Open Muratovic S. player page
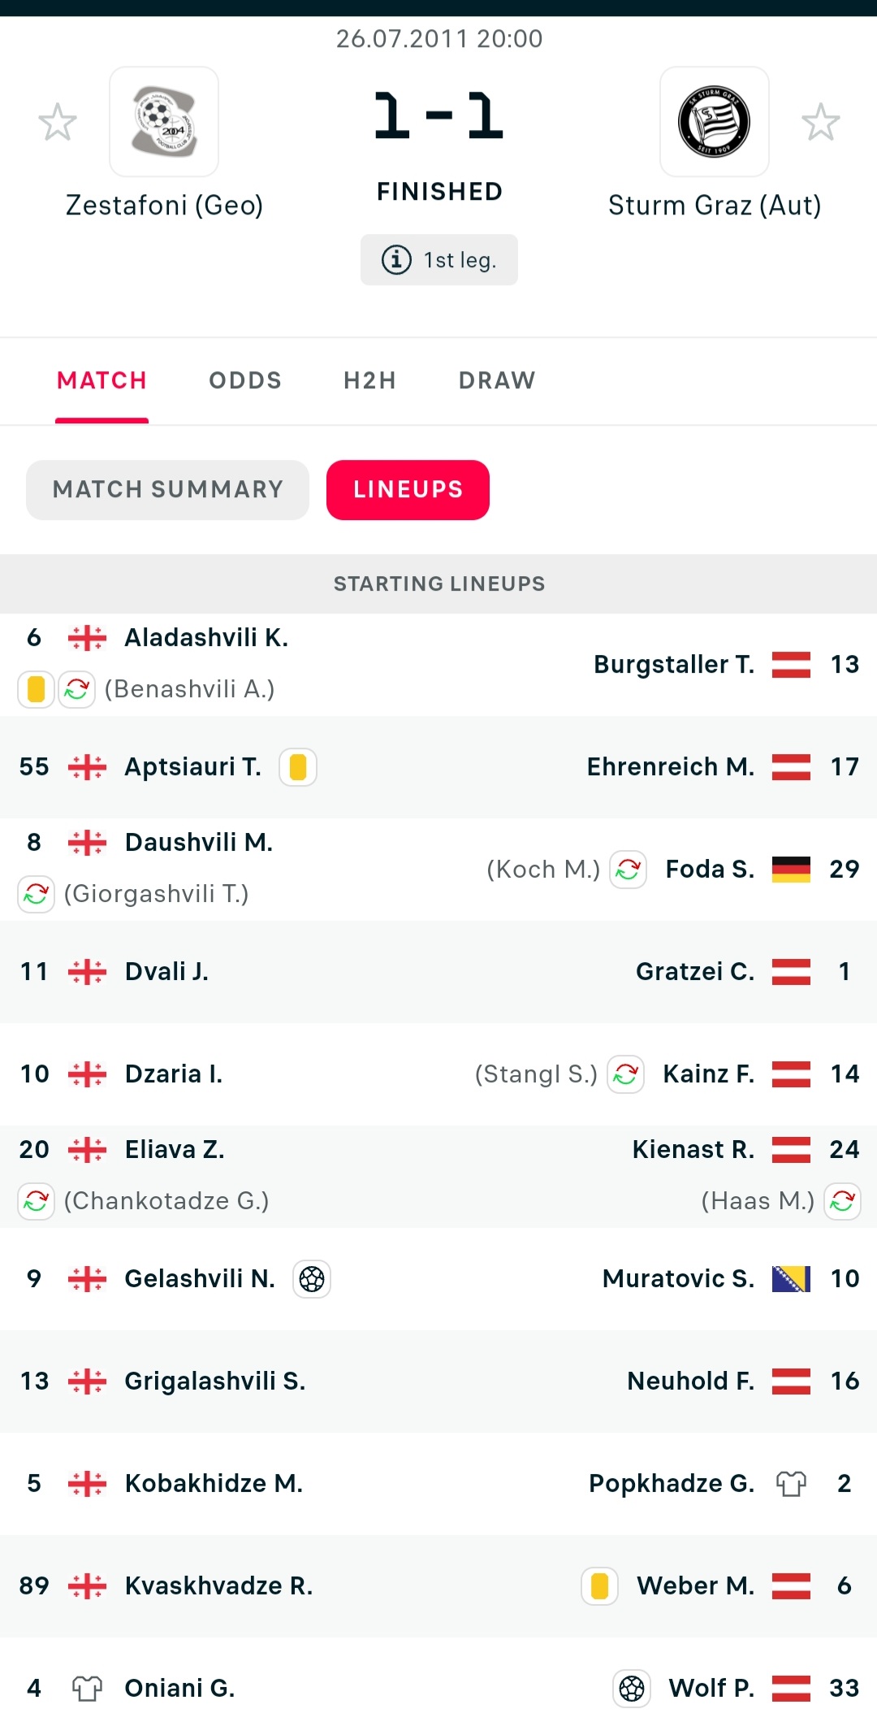The width and height of the screenshot is (877, 1735). coord(678,1279)
